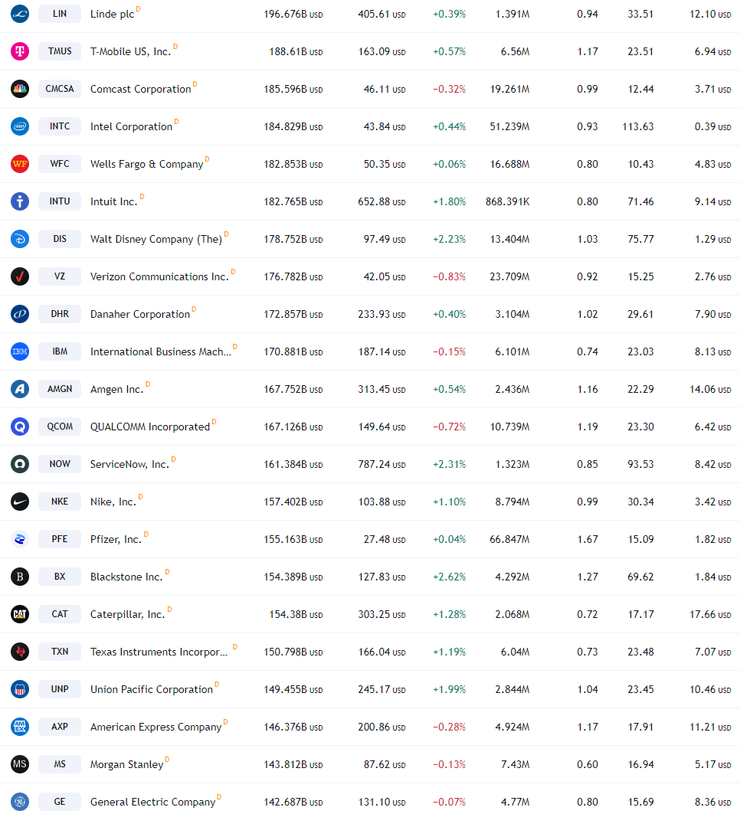
Task: Open International Business Mach... link
Action: 160,352
